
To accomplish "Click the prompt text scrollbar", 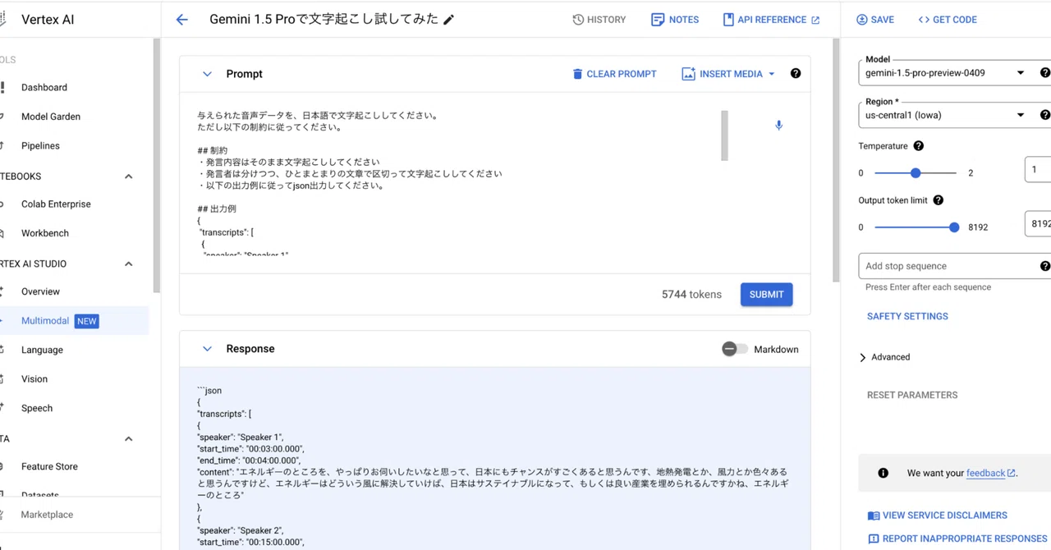I will [x=724, y=135].
